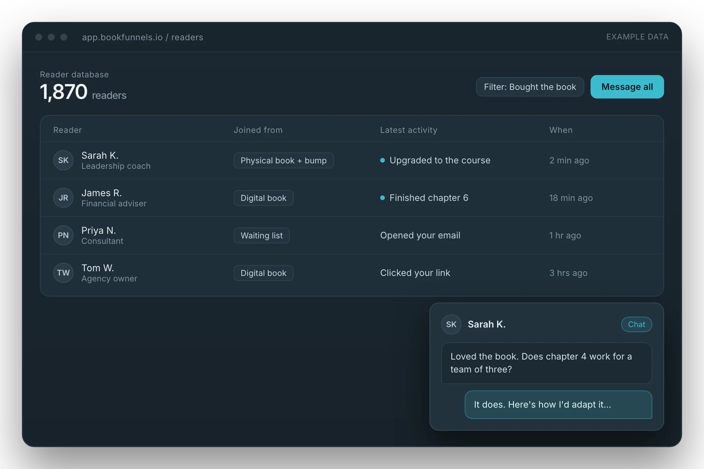Image resolution: width=704 pixels, height=469 pixels.
Task: Click the app.bookfunnels.io / readers address
Action: click(x=143, y=37)
